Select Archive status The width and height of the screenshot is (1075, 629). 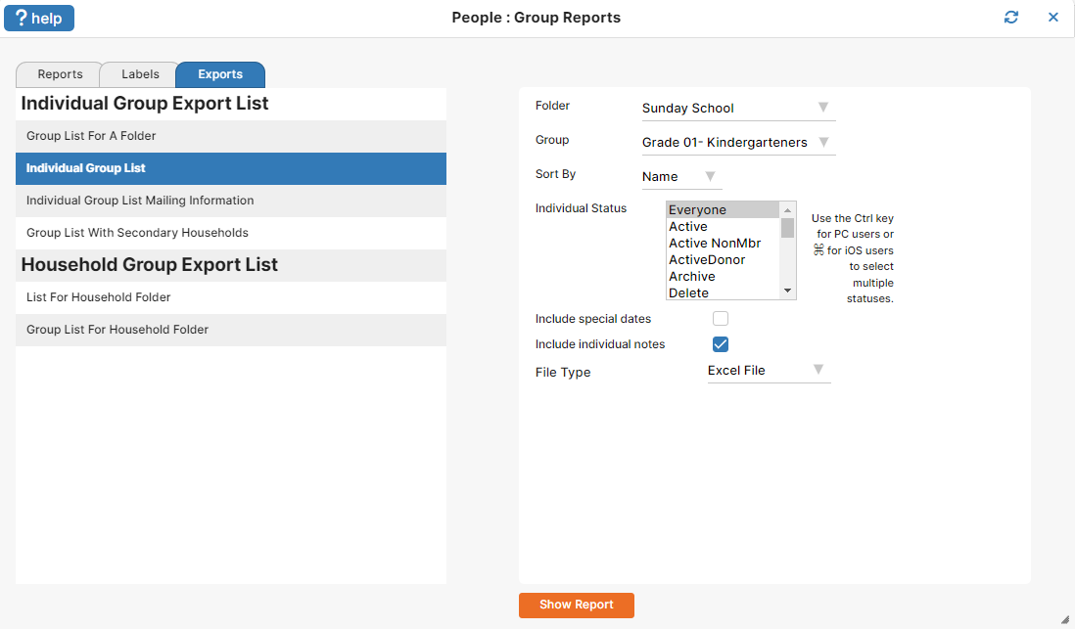(724, 276)
